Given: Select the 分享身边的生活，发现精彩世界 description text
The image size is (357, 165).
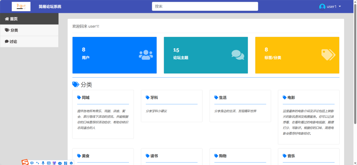Looking at the screenshot, I should click(x=235, y=111).
